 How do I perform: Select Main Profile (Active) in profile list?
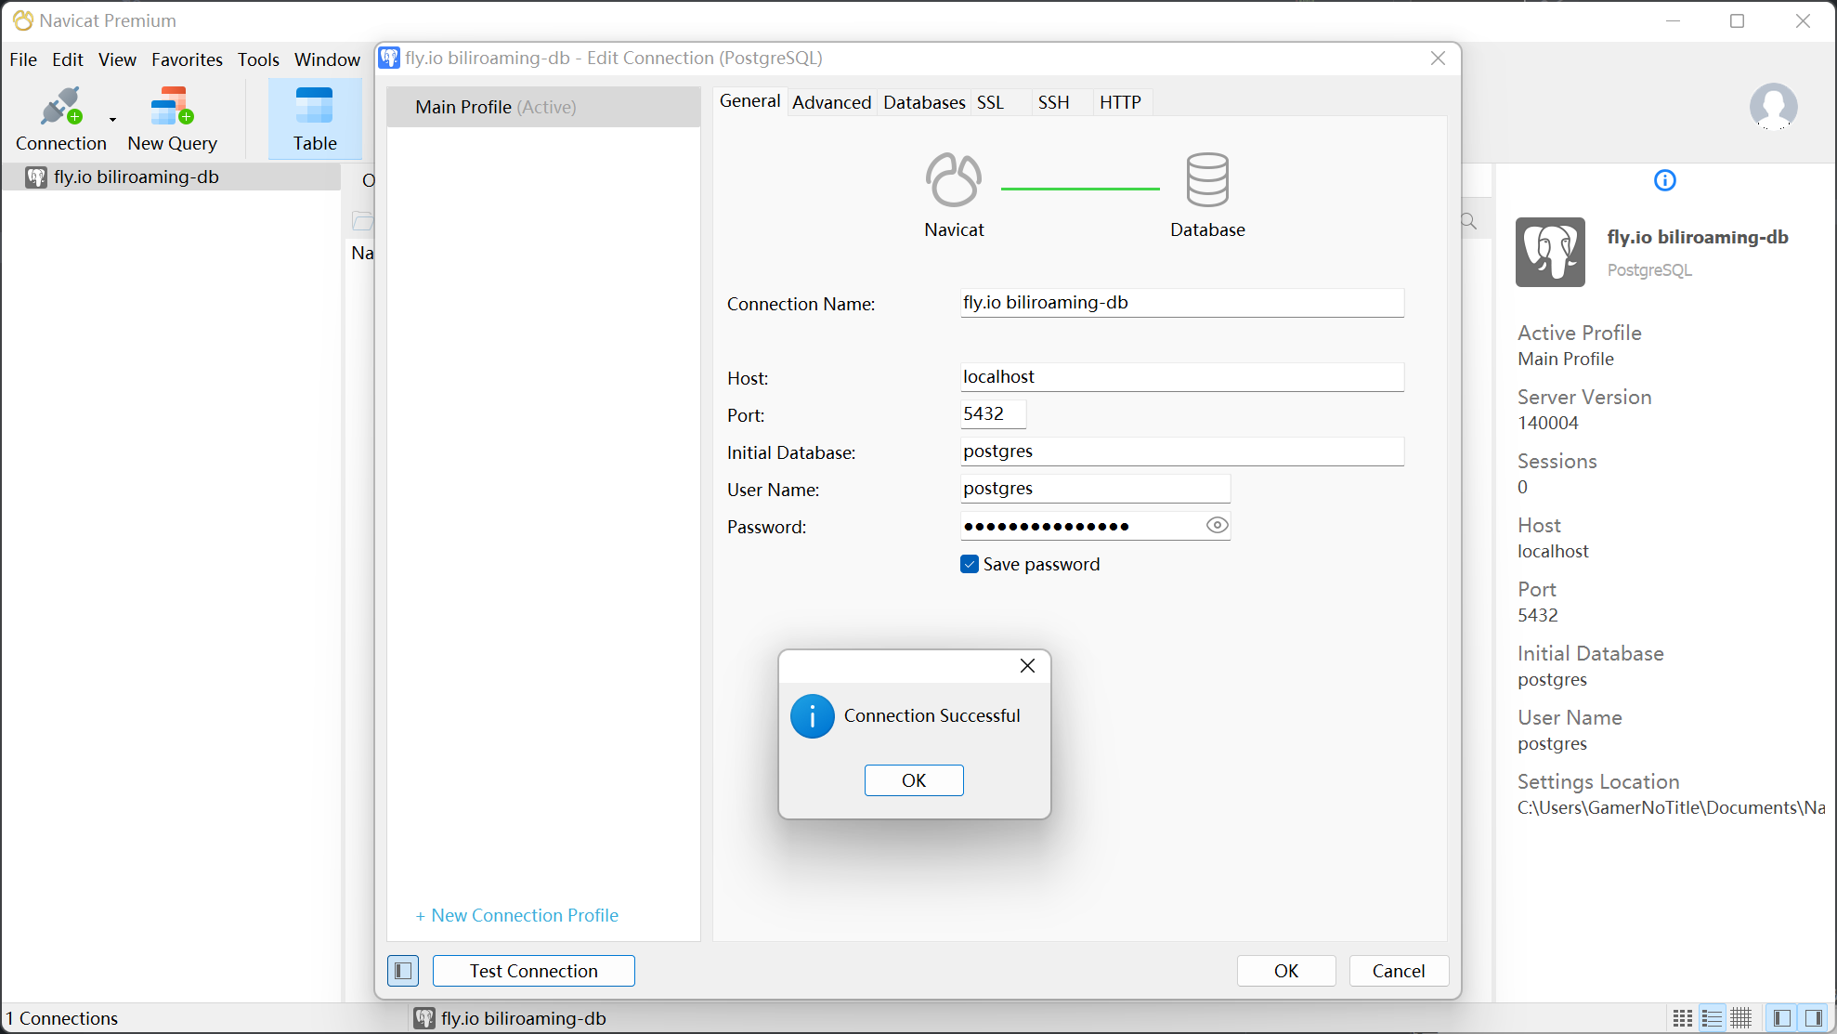[x=496, y=107]
